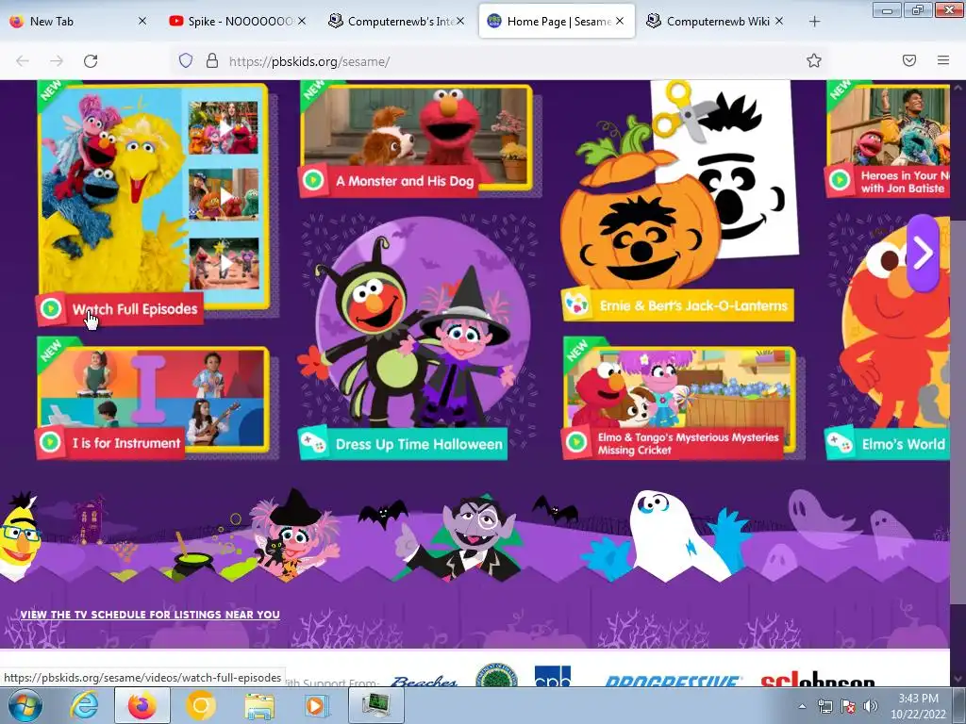Open the Windows Start menu
This screenshot has width=966, height=724.
[24, 705]
